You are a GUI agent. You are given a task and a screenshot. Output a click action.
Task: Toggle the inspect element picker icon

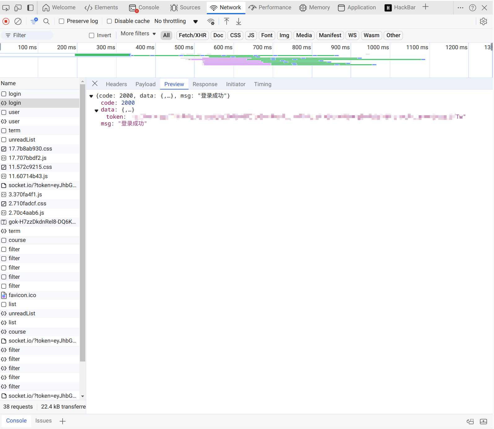[6, 8]
